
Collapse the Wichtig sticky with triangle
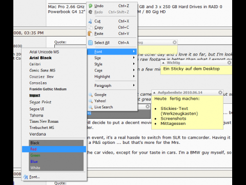(x=163, y=63)
